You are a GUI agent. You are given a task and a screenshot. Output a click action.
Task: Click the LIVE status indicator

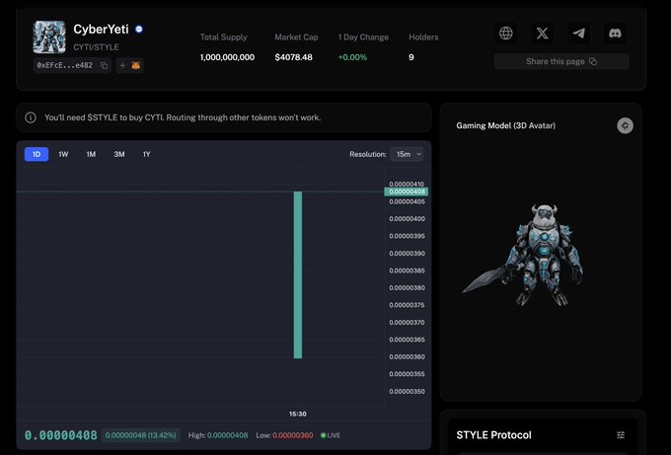click(x=330, y=435)
